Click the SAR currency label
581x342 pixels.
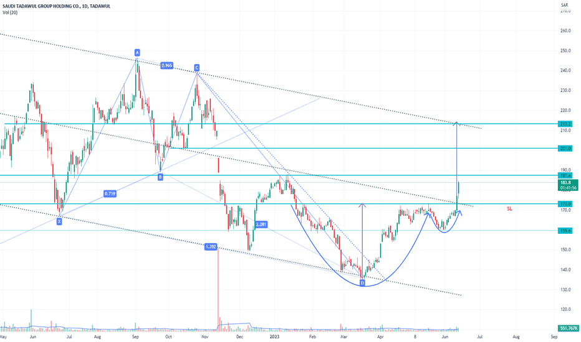click(564, 5)
